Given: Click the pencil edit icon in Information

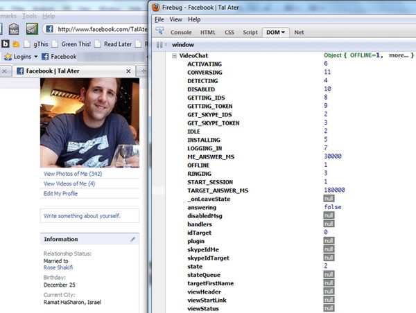Looking at the screenshot, I should pyautogui.click(x=133, y=240).
